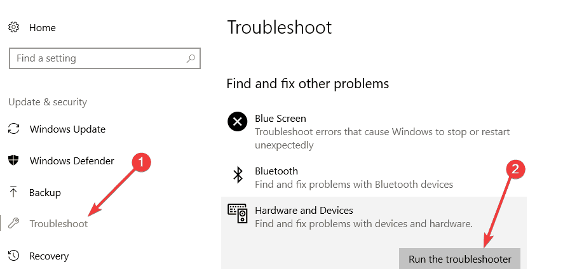Return to Home label text
The image size is (570, 269).
(42, 27)
